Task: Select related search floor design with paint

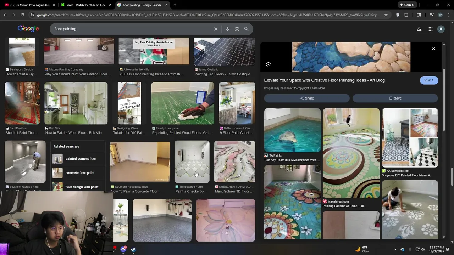Action: [x=78, y=187]
